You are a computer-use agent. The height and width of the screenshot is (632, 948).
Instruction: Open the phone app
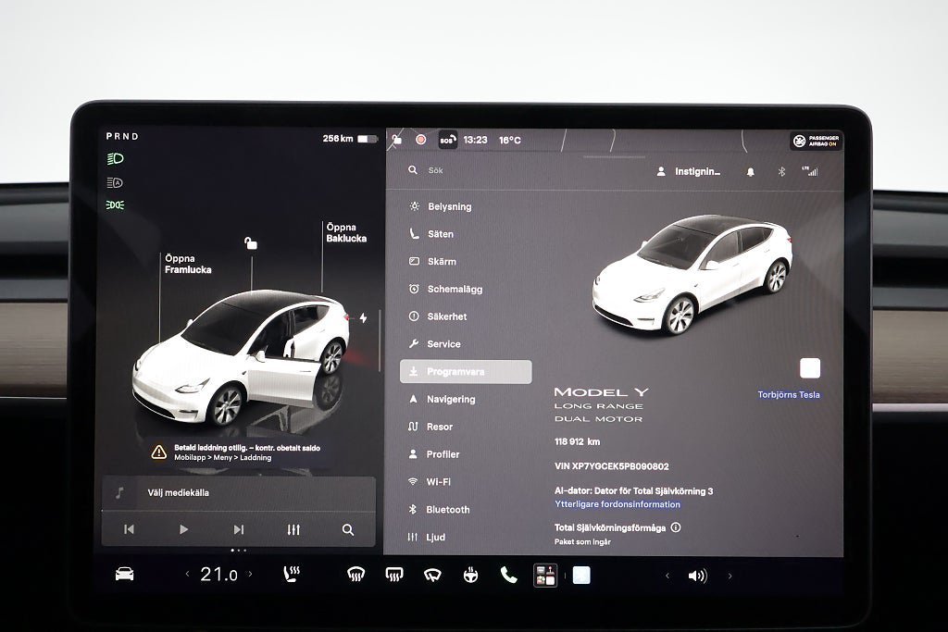click(509, 576)
